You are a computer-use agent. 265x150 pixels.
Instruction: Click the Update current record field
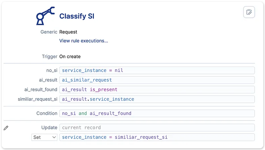click(157, 128)
